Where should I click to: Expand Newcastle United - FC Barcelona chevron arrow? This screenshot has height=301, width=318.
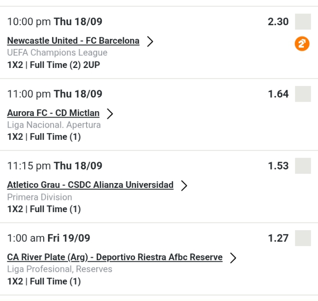click(150, 41)
